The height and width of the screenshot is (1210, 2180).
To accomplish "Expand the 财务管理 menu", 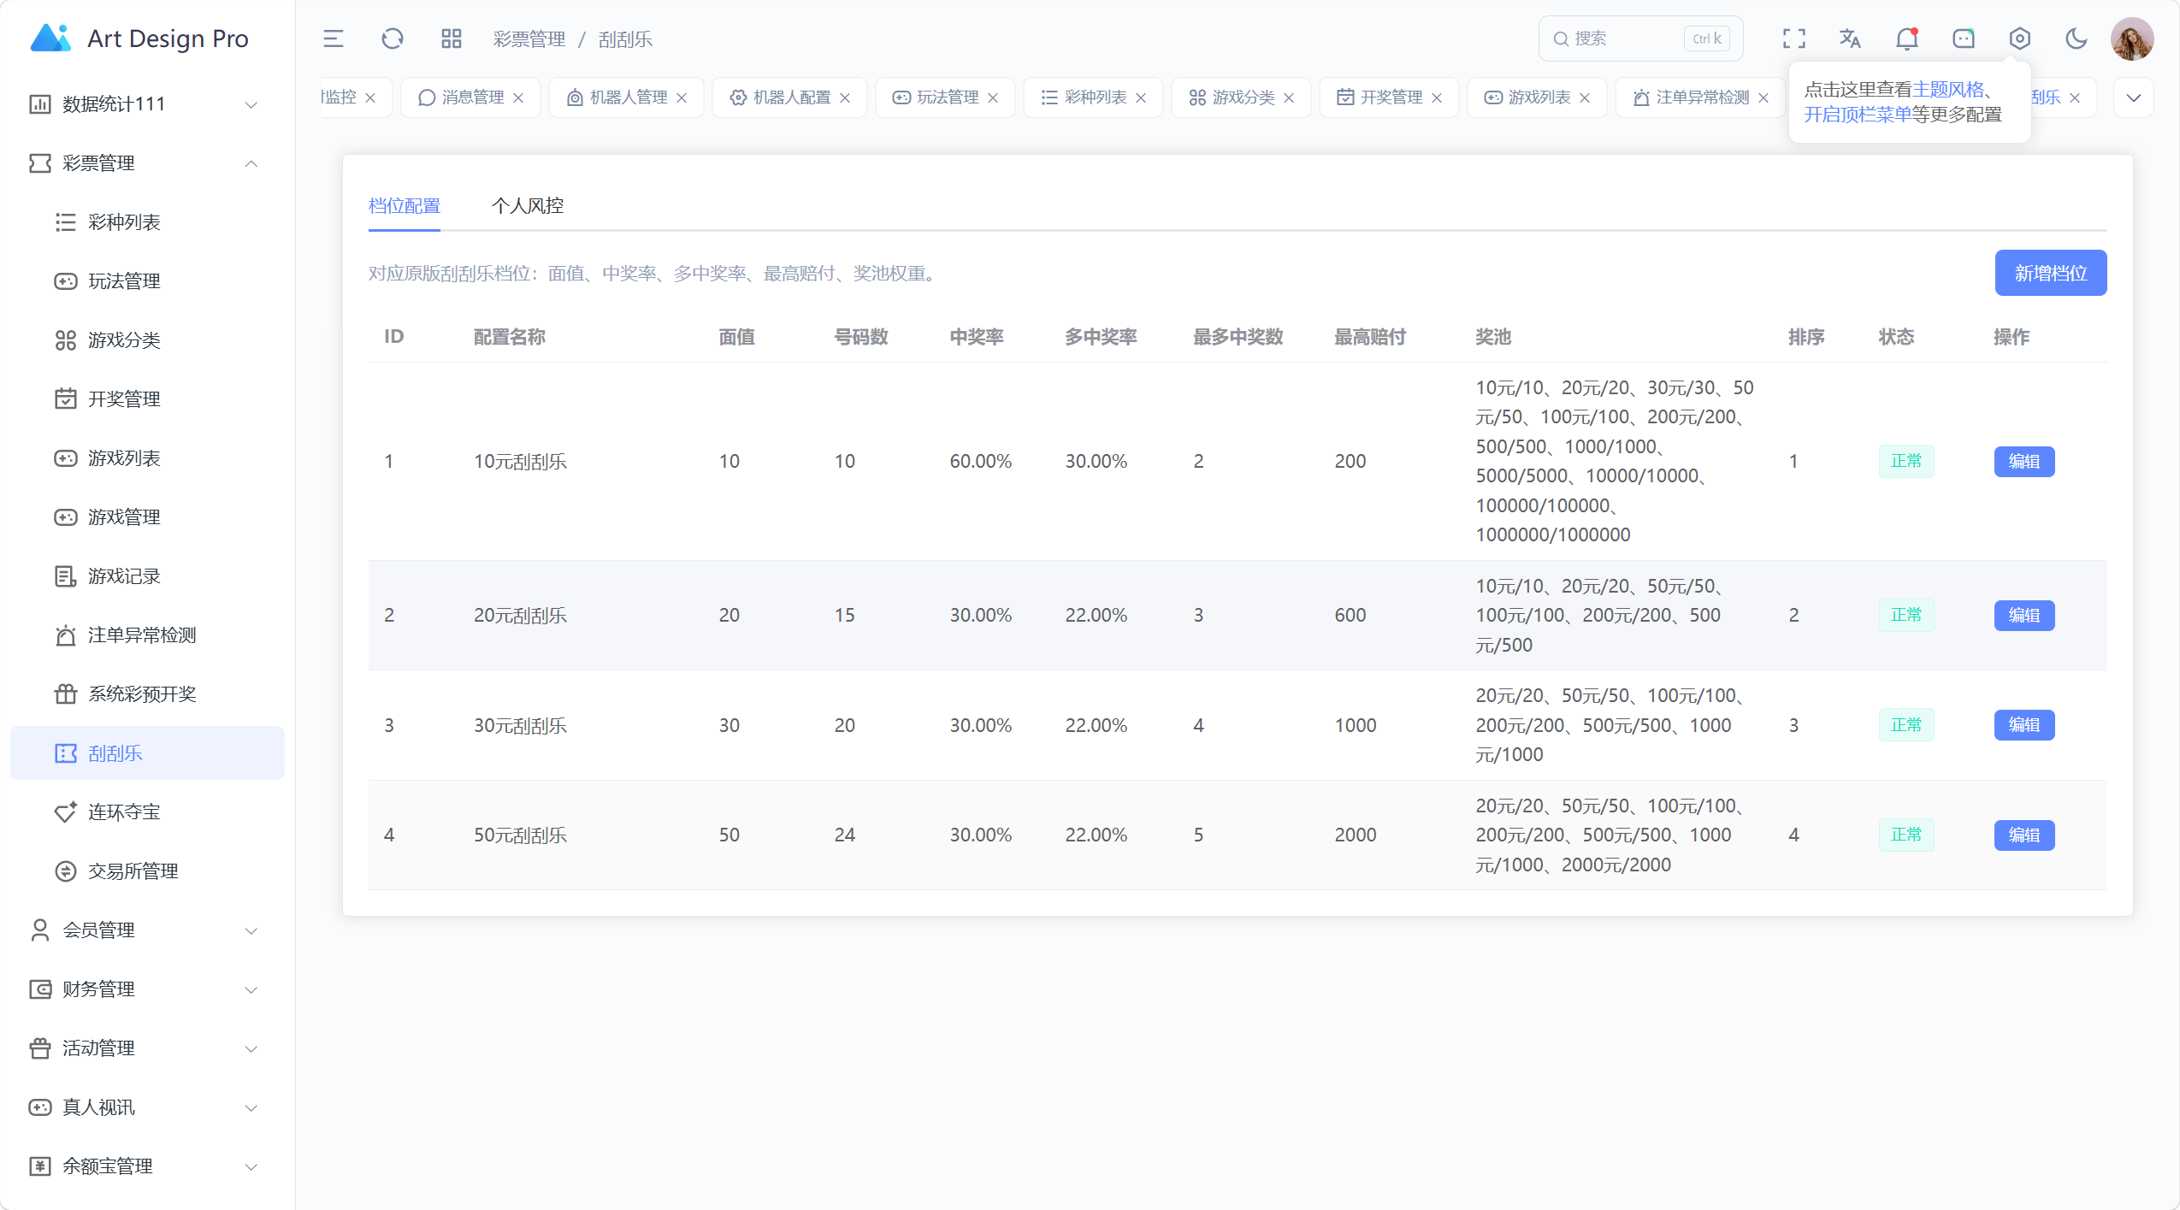I will (x=147, y=989).
